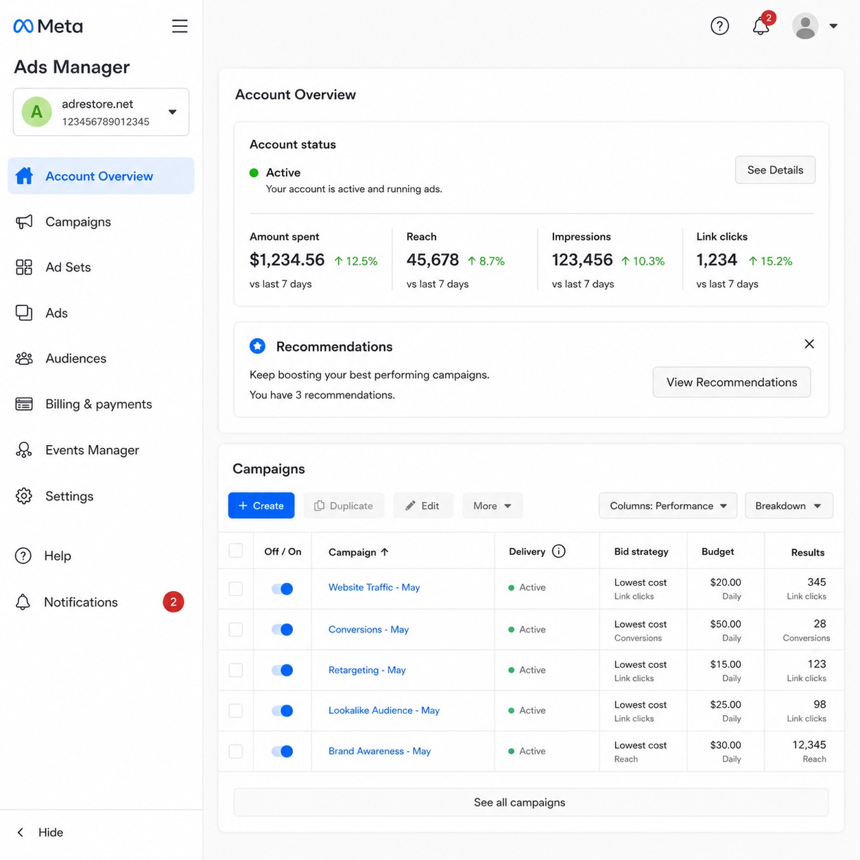
Task: Click the Billing & payments card icon
Action: pos(24,404)
